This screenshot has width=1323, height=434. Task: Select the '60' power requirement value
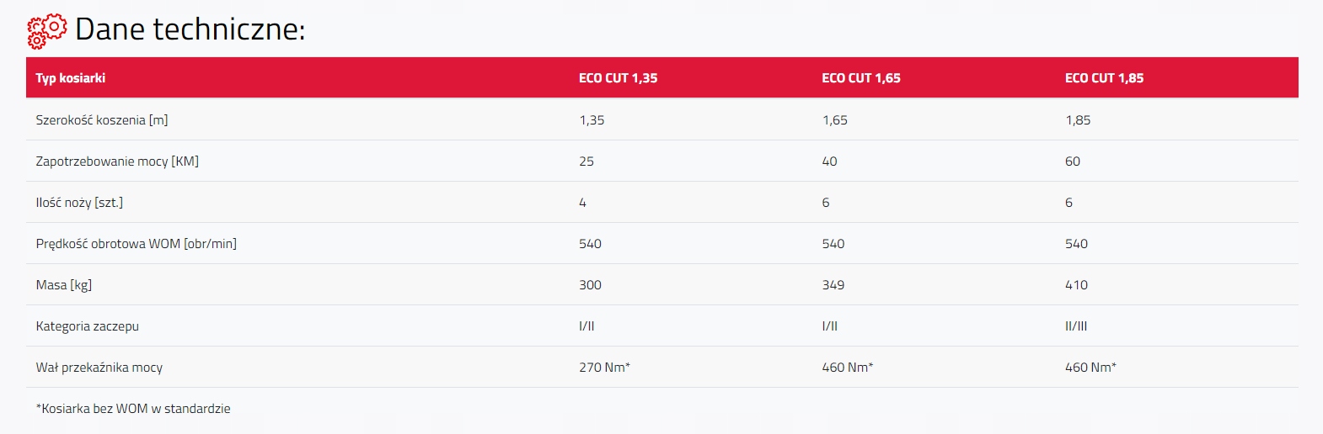pyautogui.click(x=1073, y=161)
